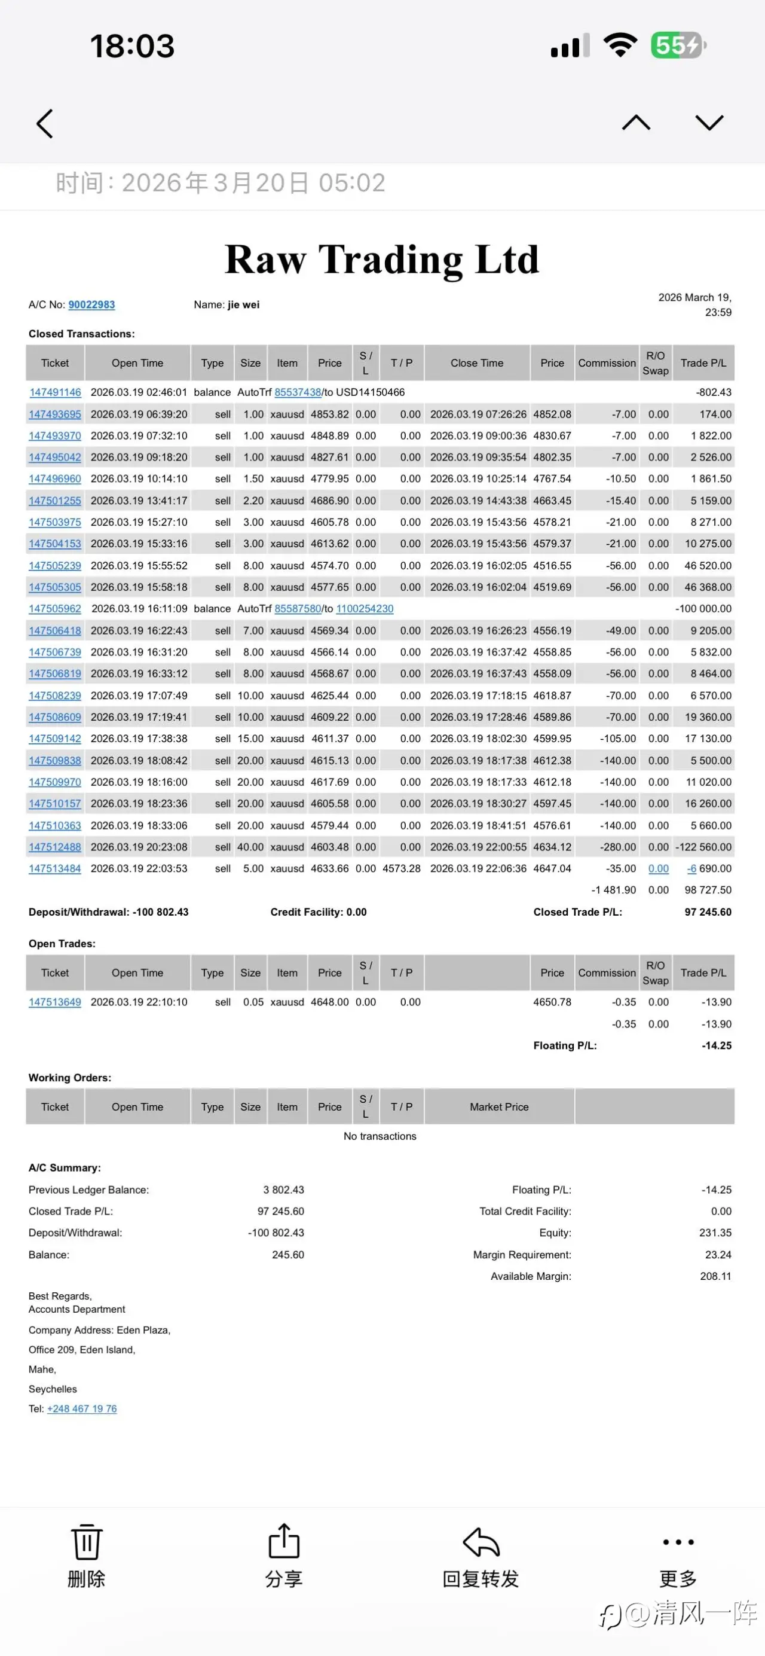Viewport: 765px width, 1656px height.
Task: Tap the battery indicator in status bar
Action: (678, 45)
